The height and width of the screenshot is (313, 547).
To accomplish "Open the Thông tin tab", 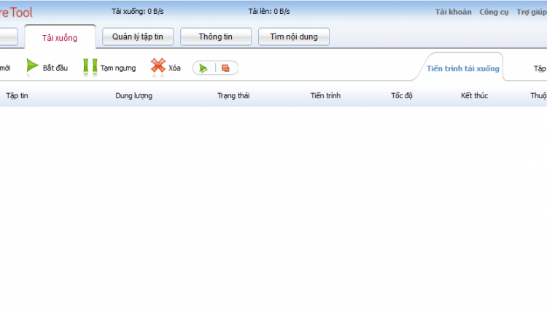I will 216,36.
